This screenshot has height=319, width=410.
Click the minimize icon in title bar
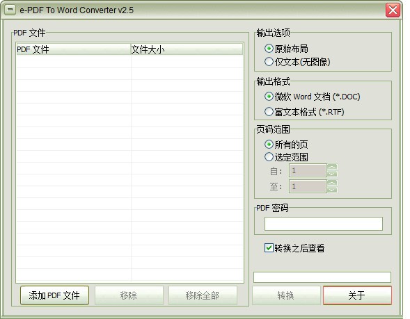coord(10,10)
